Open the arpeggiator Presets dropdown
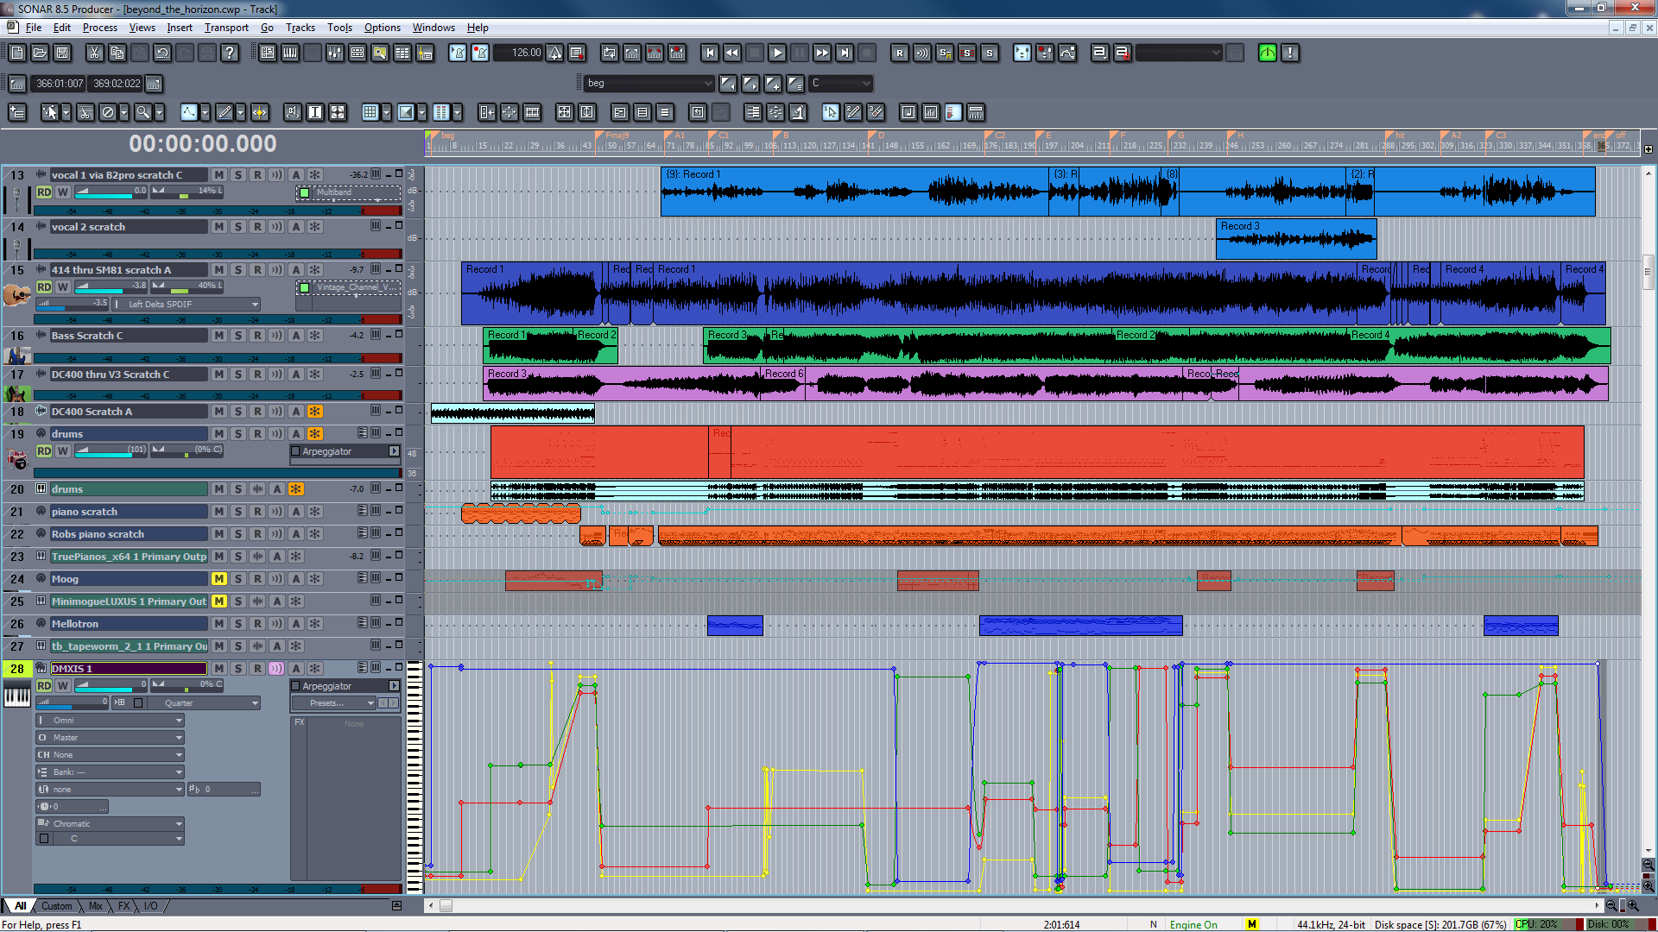 click(x=335, y=703)
